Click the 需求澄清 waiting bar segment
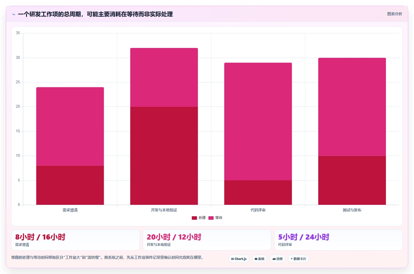 pyautogui.click(x=70, y=126)
